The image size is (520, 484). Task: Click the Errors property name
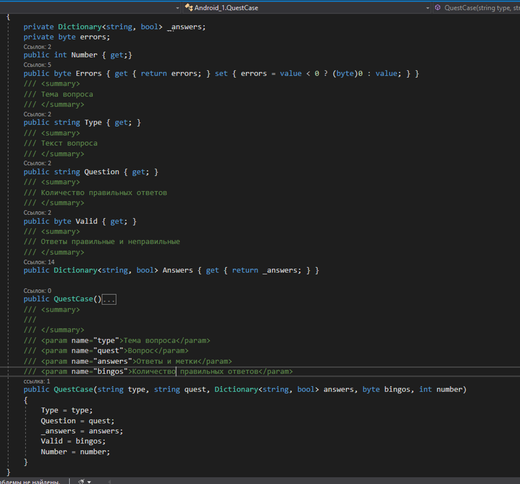pyautogui.click(x=88, y=74)
